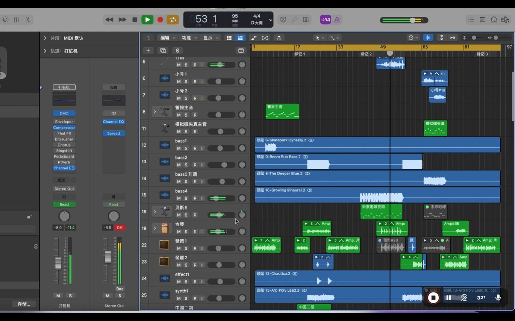Screen dimensions: 515x321
Task: Click the Stop transport button
Action: click(135, 20)
